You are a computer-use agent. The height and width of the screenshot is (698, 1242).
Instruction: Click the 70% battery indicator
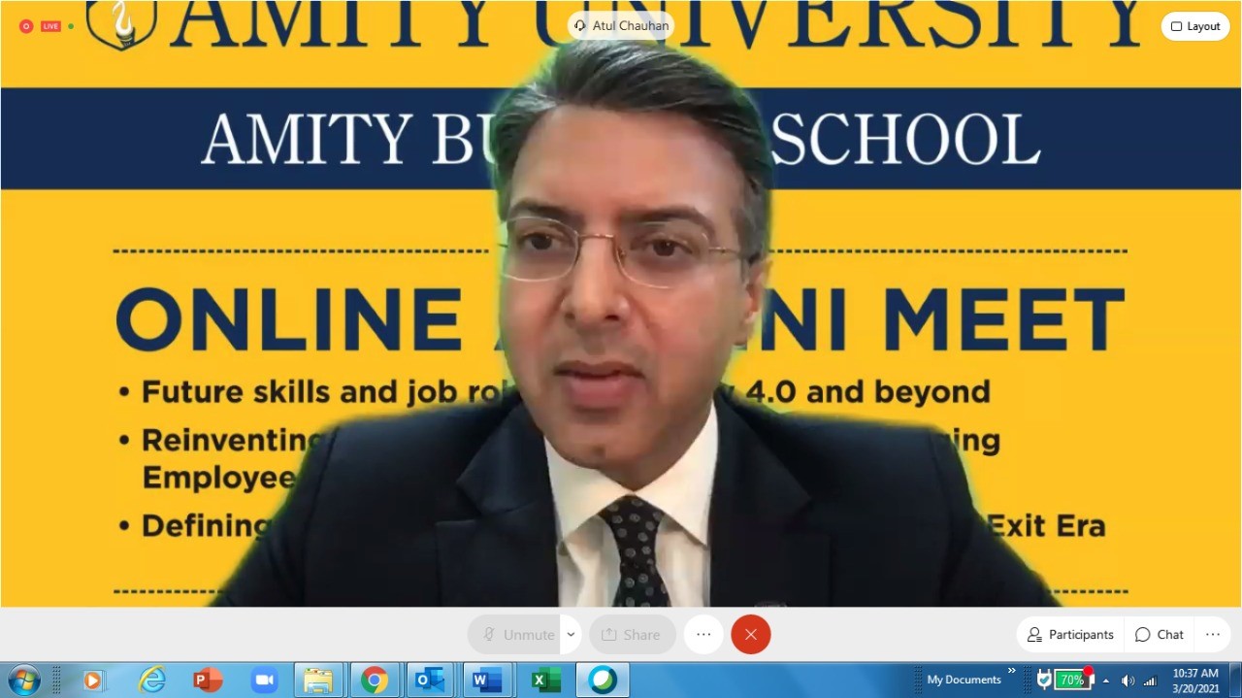[x=1073, y=680]
